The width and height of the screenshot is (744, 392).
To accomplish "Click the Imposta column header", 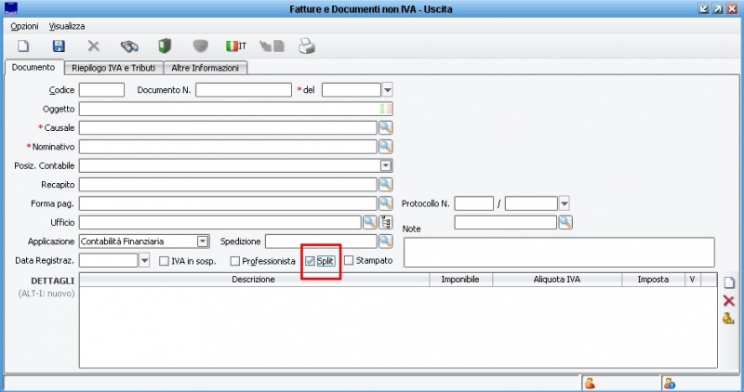I will pos(653,280).
